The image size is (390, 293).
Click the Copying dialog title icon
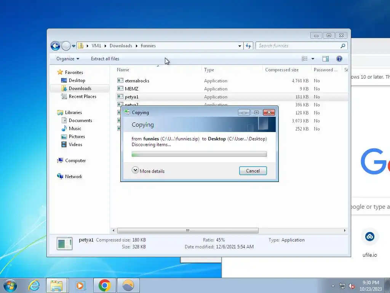(127, 113)
